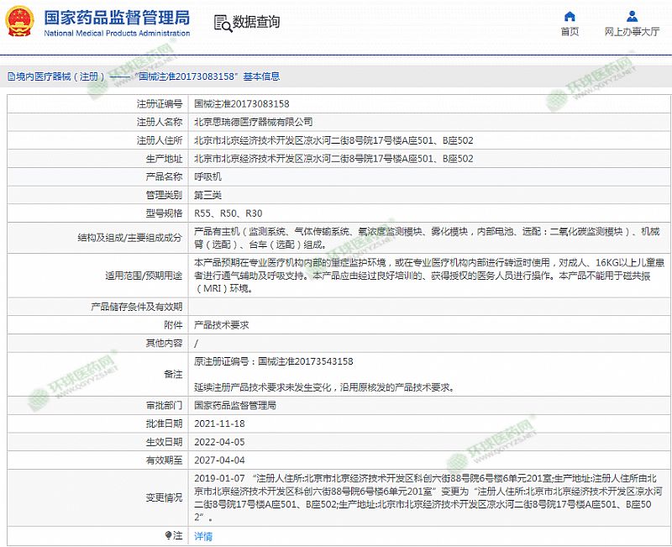Click the 第三类 management category value
672x547 pixels.
pyautogui.click(x=207, y=195)
